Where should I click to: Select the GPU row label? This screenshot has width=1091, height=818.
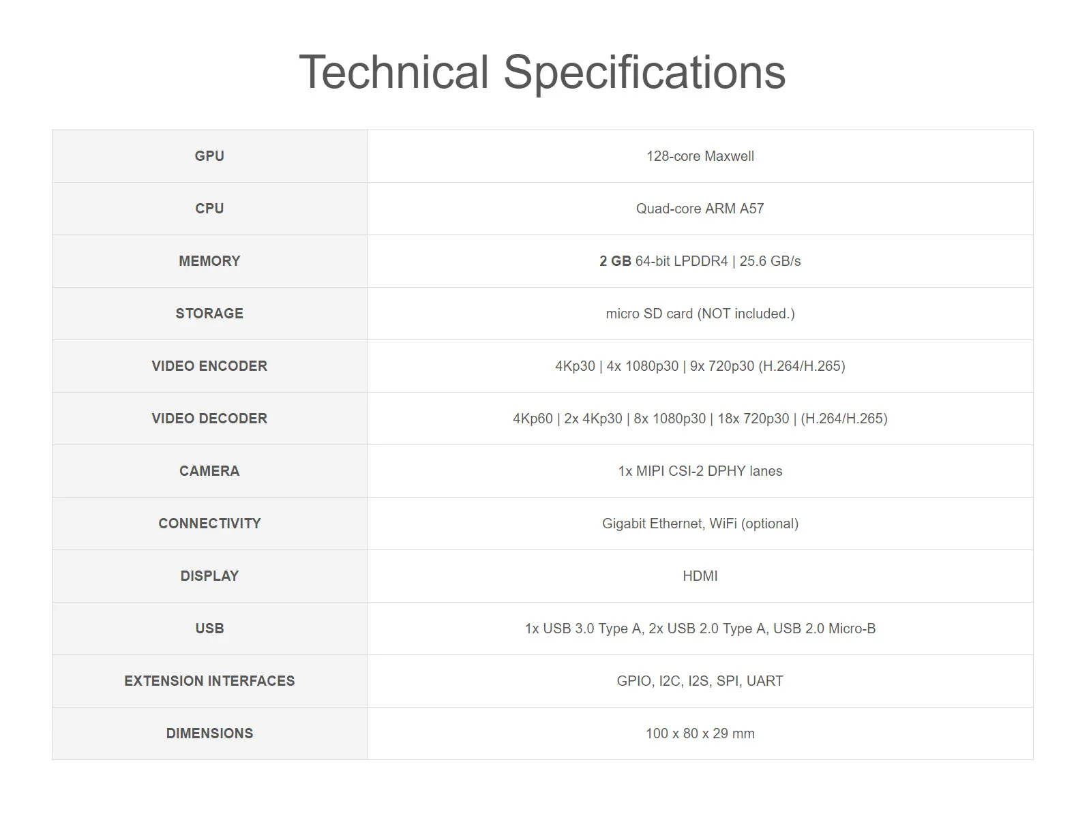(x=209, y=156)
